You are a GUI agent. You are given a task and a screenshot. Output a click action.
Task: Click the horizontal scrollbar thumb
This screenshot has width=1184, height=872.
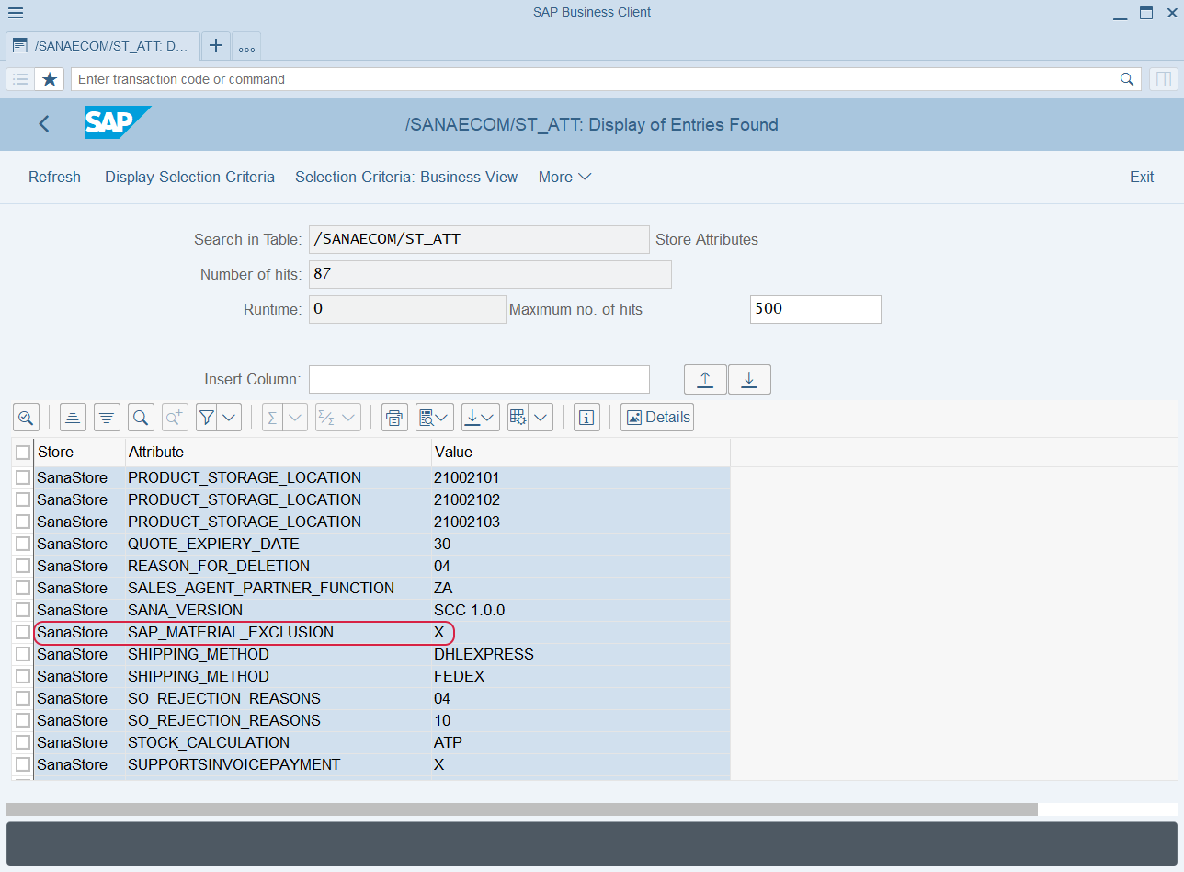tap(522, 809)
